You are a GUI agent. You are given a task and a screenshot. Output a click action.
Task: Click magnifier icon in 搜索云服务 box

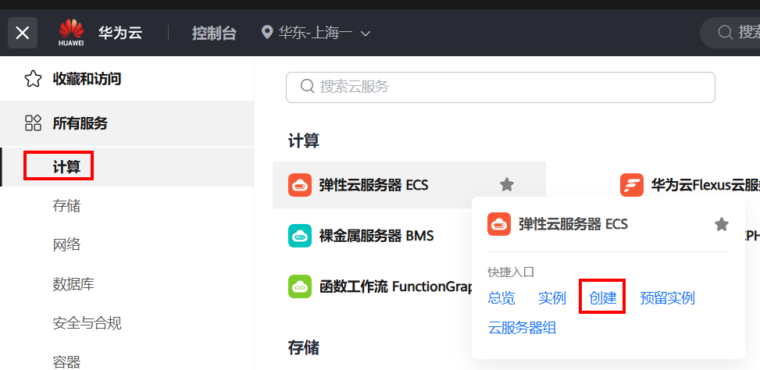(308, 87)
